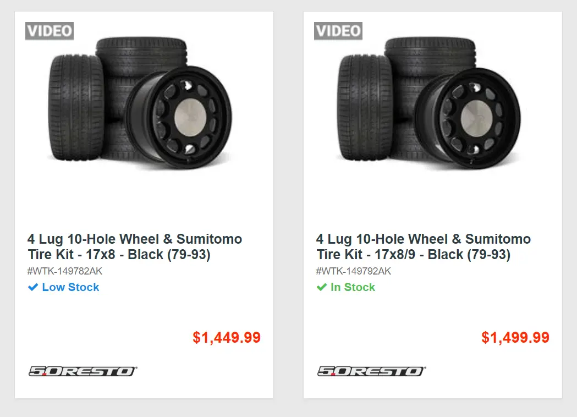Screen dimensions: 577x417
Task: Click blue Low Stock checkmark icon
Action: tap(33, 287)
